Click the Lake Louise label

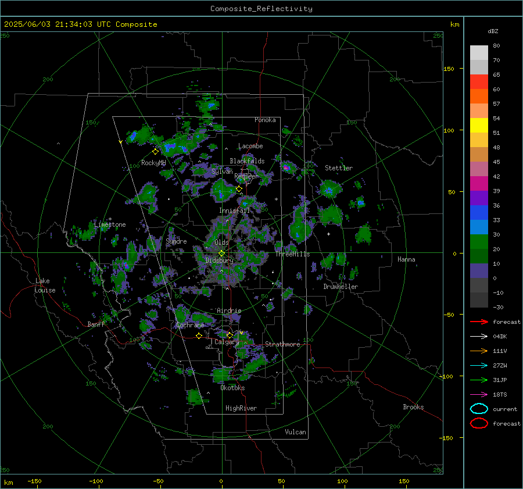pos(45,285)
